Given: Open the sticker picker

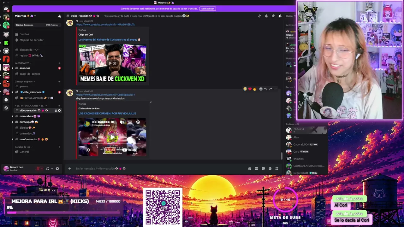Looking at the screenshot, I should pyautogui.click(x=263, y=169).
